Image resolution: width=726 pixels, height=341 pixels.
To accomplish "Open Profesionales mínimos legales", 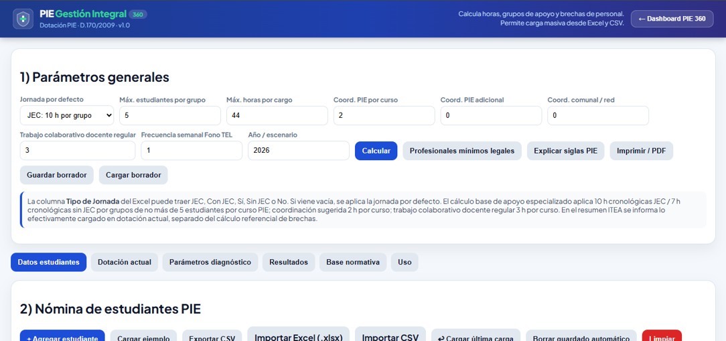I will click(462, 151).
